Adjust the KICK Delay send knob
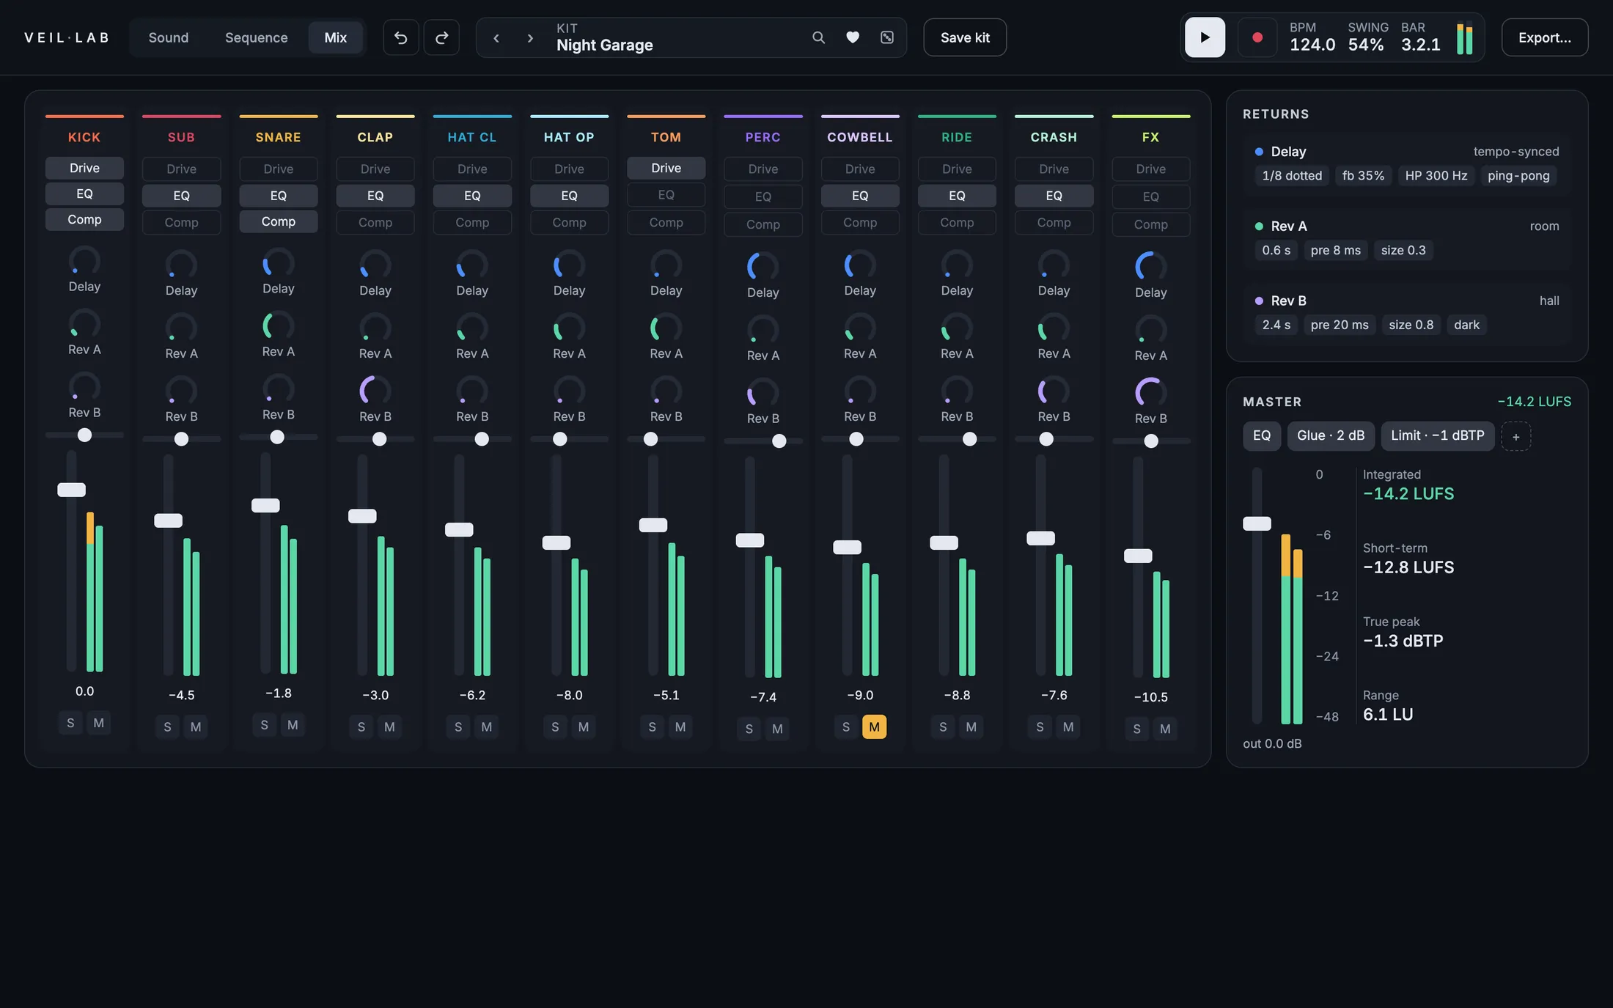1613x1008 pixels. click(x=84, y=260)
